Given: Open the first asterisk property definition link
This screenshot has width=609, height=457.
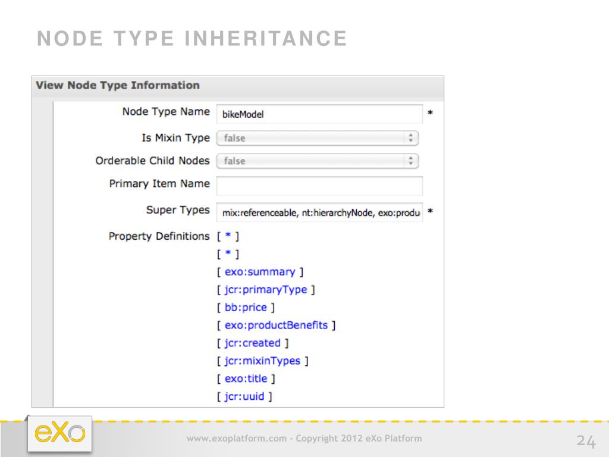Looking at the screenshot, I should pos(228,236).
